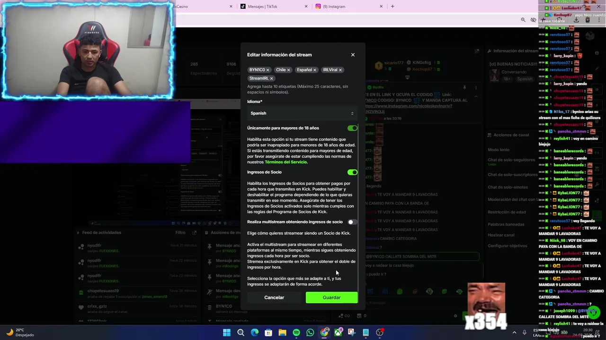Screen dimensions: 606x340
Task: Open Palabras baneadas setting
Action: (x=506, y=224)
